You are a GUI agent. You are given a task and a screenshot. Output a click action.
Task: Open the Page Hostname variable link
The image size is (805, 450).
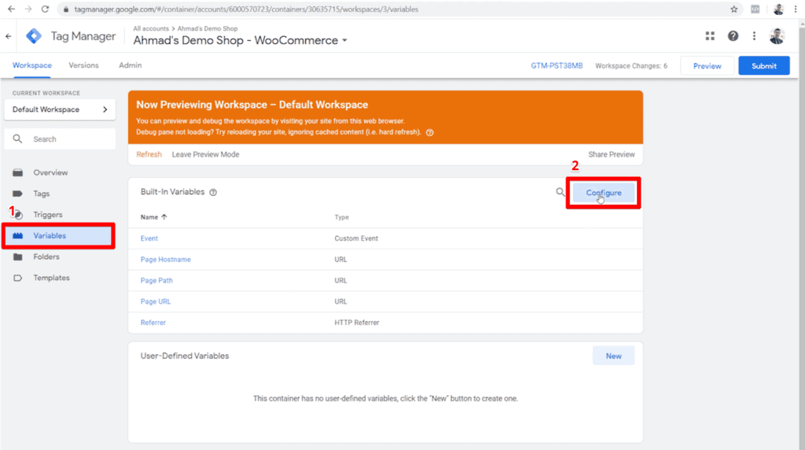(166, 260)
